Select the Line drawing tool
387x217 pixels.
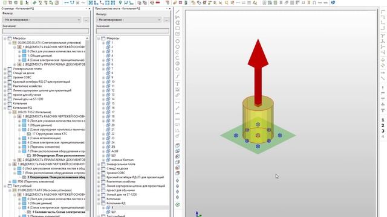click(x=177, y=12)
